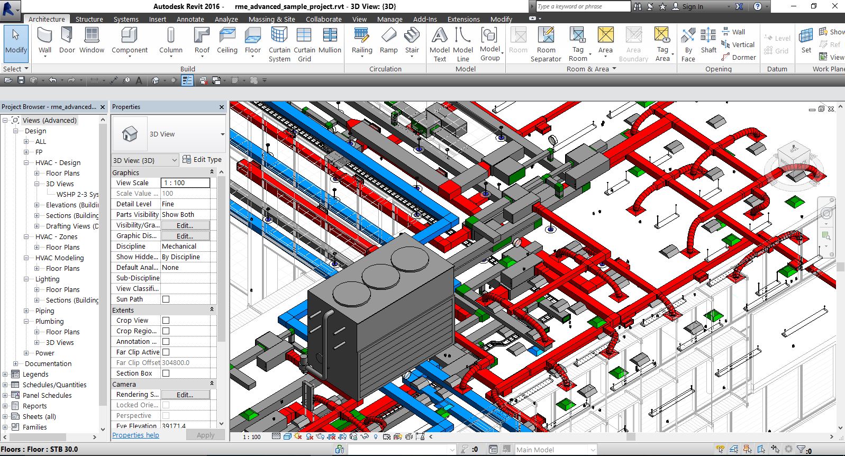Image resolution: width=845 pixels, height=456 pixels.
Task: Choose the Room Separator tool
Action: click(546, 44)
